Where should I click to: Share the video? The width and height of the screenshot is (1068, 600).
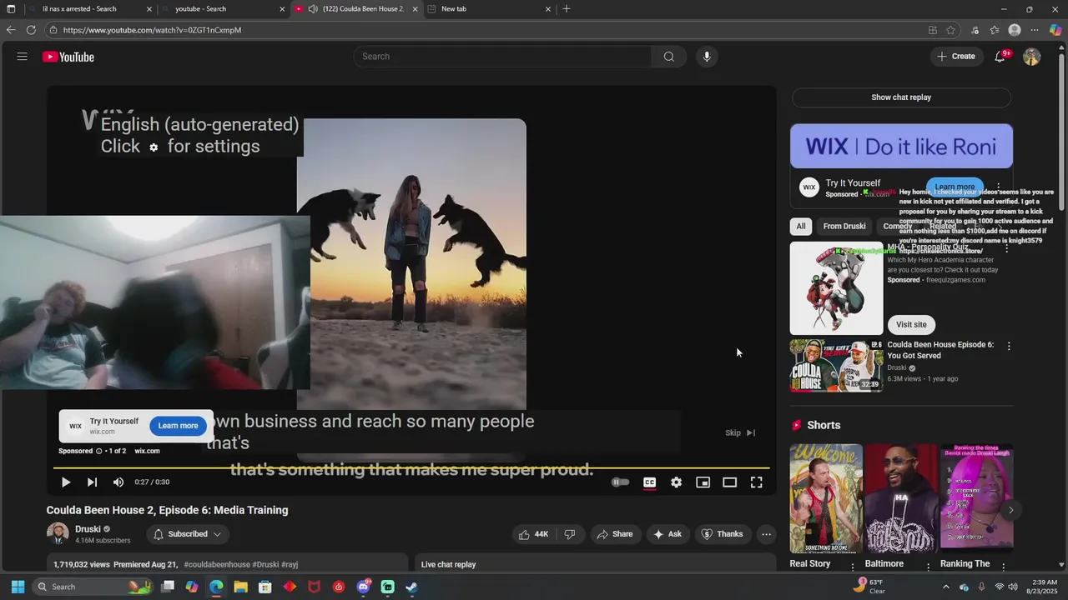(615, 534)
